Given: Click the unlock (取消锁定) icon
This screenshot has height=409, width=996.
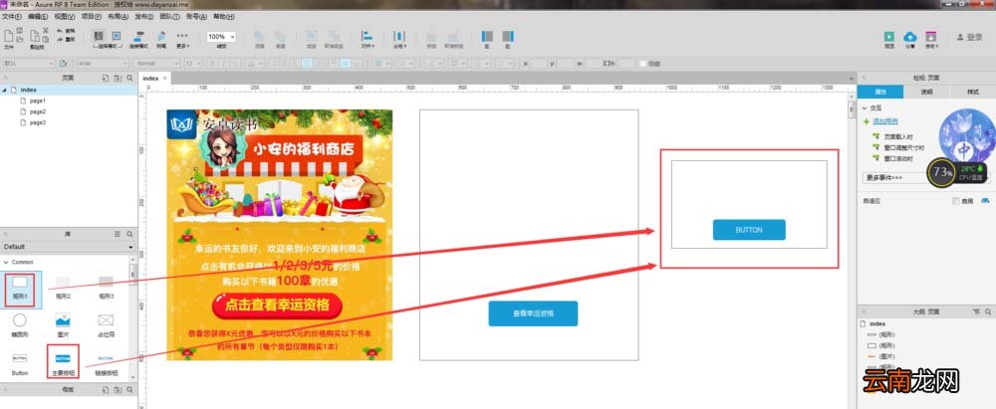Looking at the screenshot, I should (453, 36).
